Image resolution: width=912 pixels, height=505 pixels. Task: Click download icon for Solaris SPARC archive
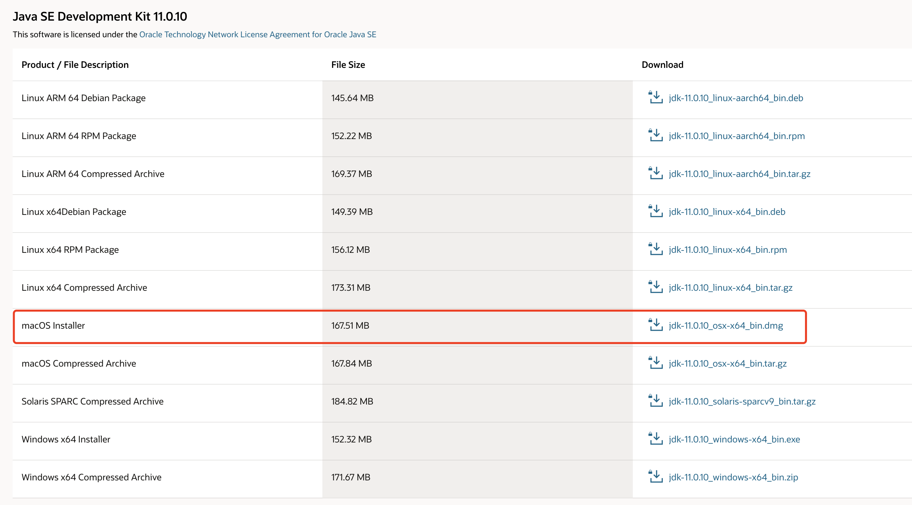(656, 401)
